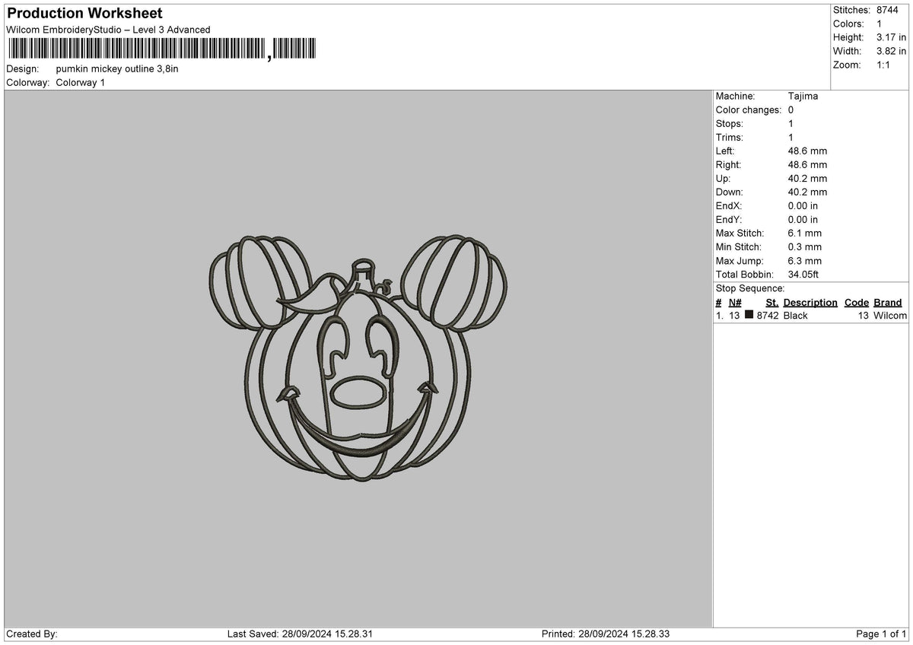The image size is (913, 645).
Task: Select 'Wilcom EmbroideryStudio – Level 3 Advanced' text
Action: pos(108,30)
